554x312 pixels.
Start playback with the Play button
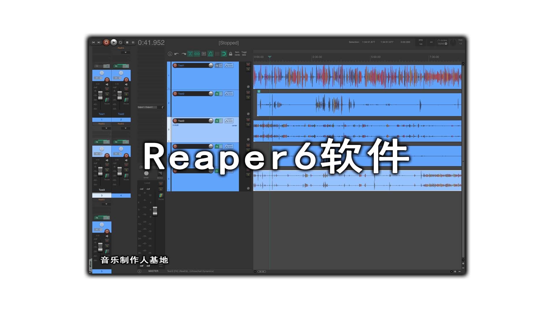[114, 42]
